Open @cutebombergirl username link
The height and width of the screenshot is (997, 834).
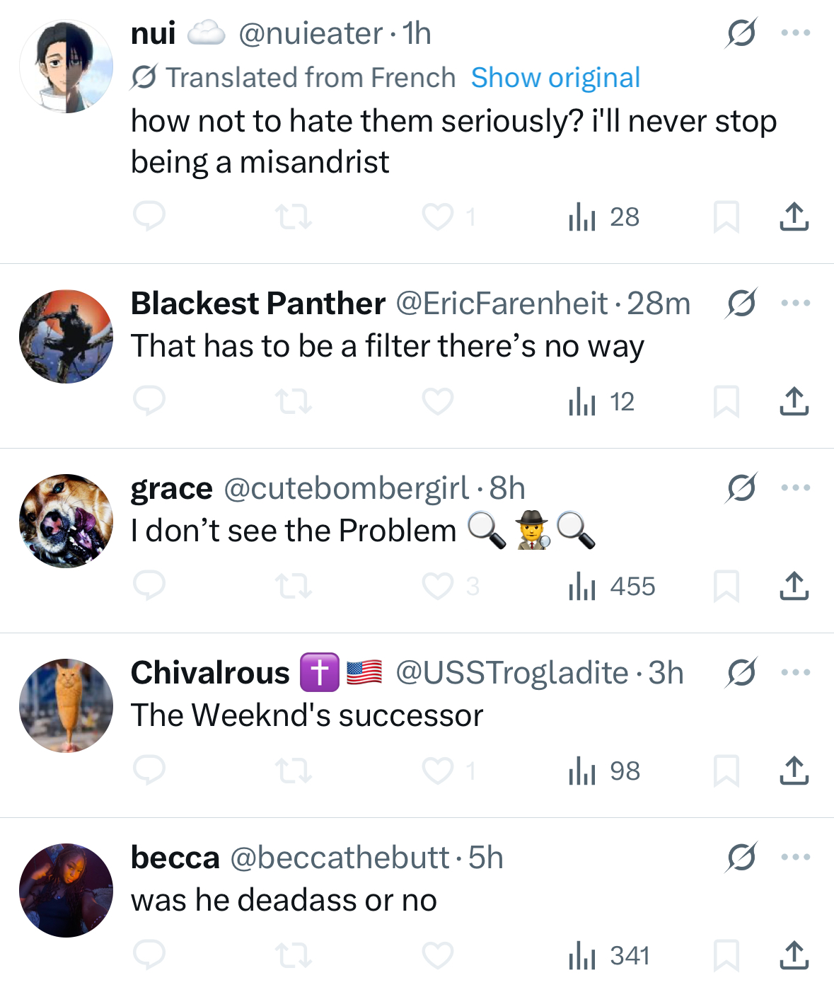pyautogui.click(x=346, y=488)
